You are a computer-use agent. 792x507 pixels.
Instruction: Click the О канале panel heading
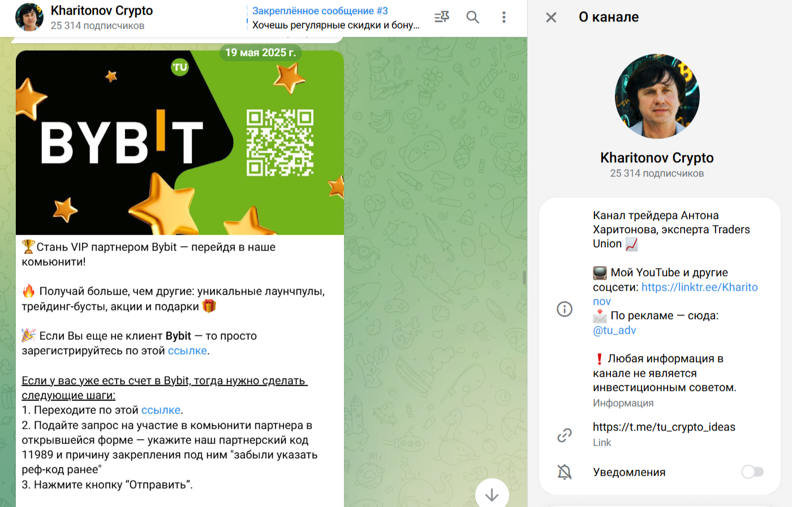coord(609,18)
